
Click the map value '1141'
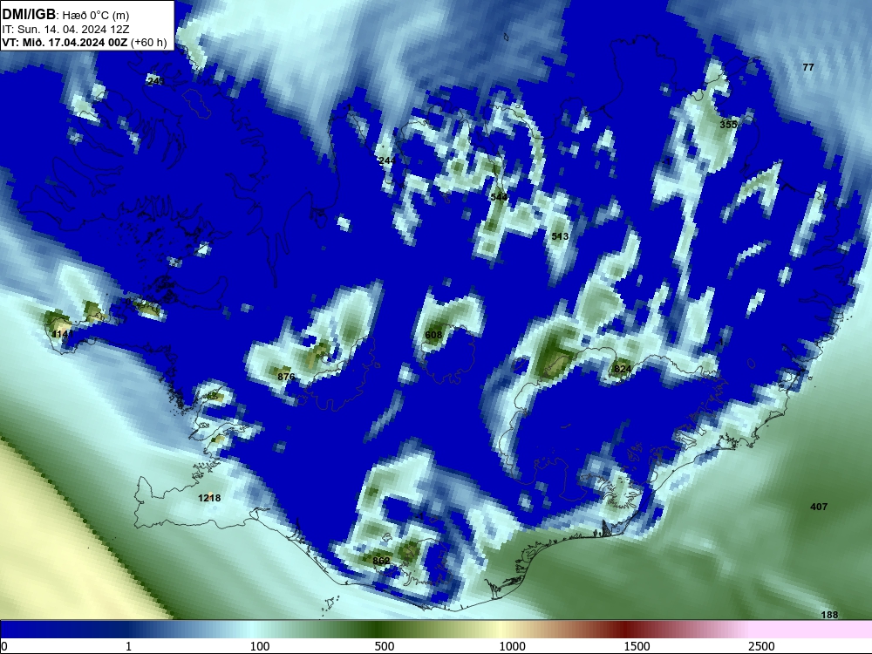tap(62, 334)
